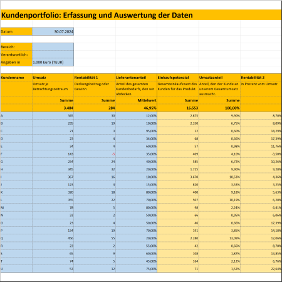Image resolution: width=282 pixels, height=282 pixels.
Task: Click Umsatz value 367 in row I
Action: point(53,177)
